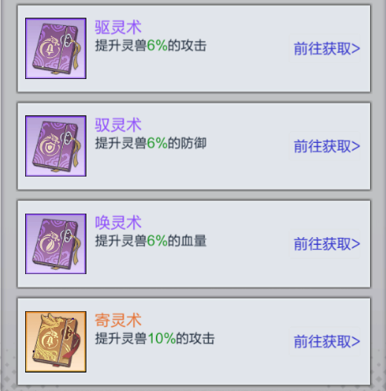Viewport: 386px width, 391px height.
Task: Select the 寄灵术 item card background
Action: (194, 341)
